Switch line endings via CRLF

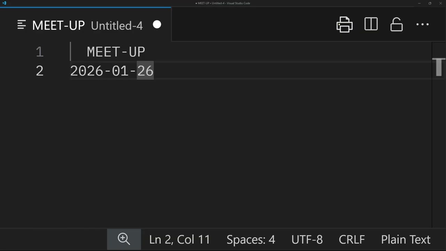click(352, 239)
